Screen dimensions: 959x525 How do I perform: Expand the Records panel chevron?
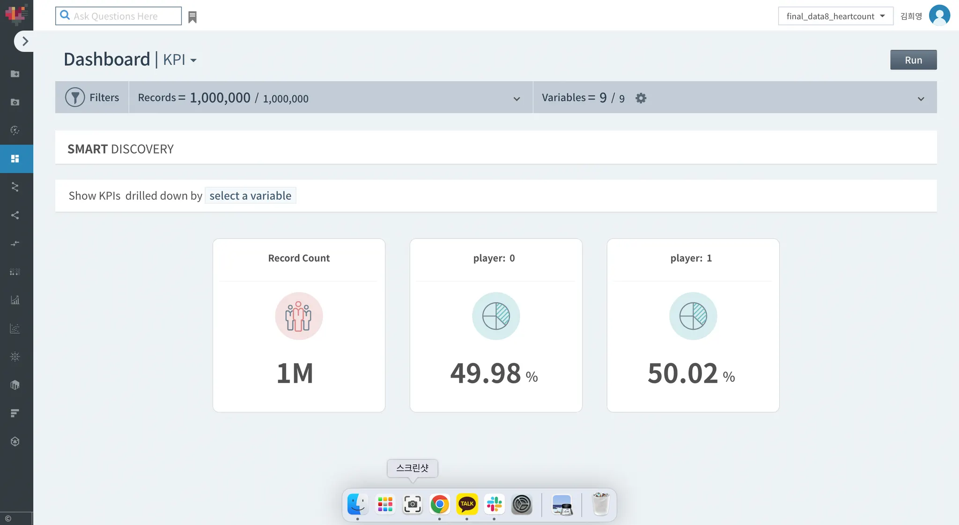pos(516,99)
